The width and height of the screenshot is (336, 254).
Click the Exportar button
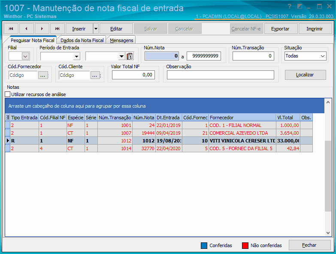click(x=280, y=29)
